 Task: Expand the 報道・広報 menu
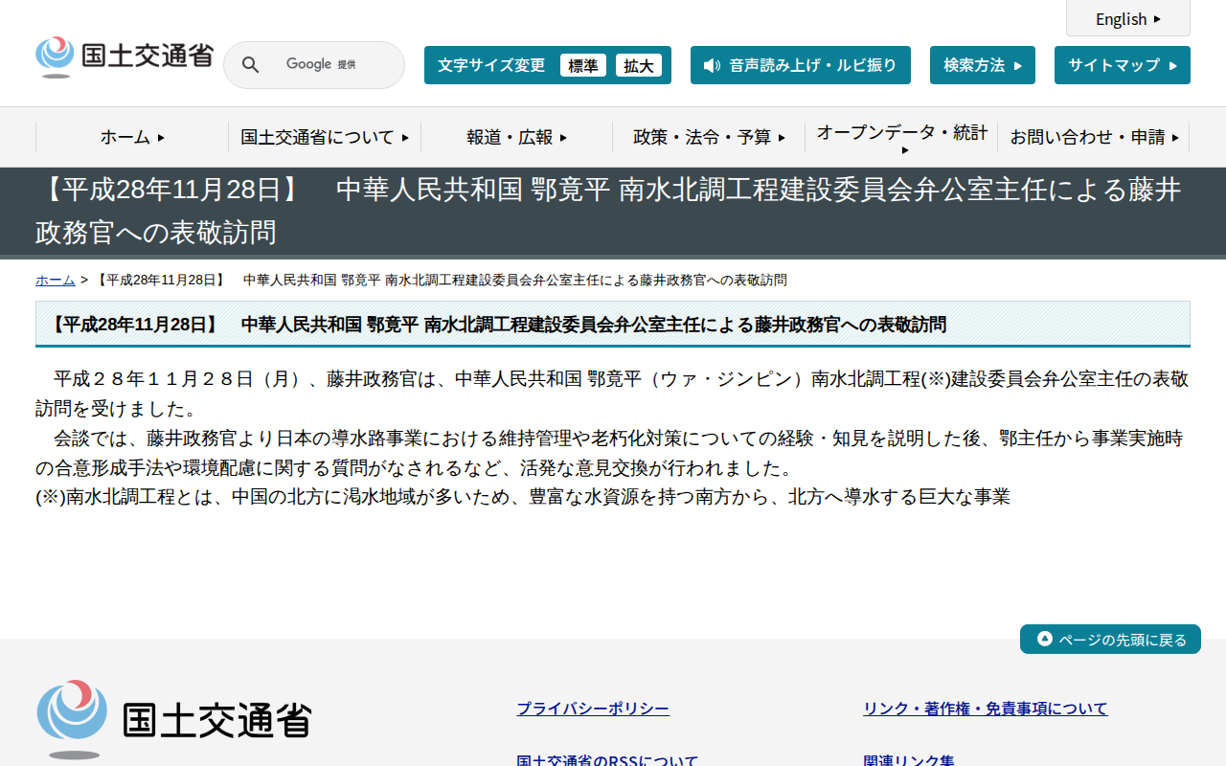[515, 137]
